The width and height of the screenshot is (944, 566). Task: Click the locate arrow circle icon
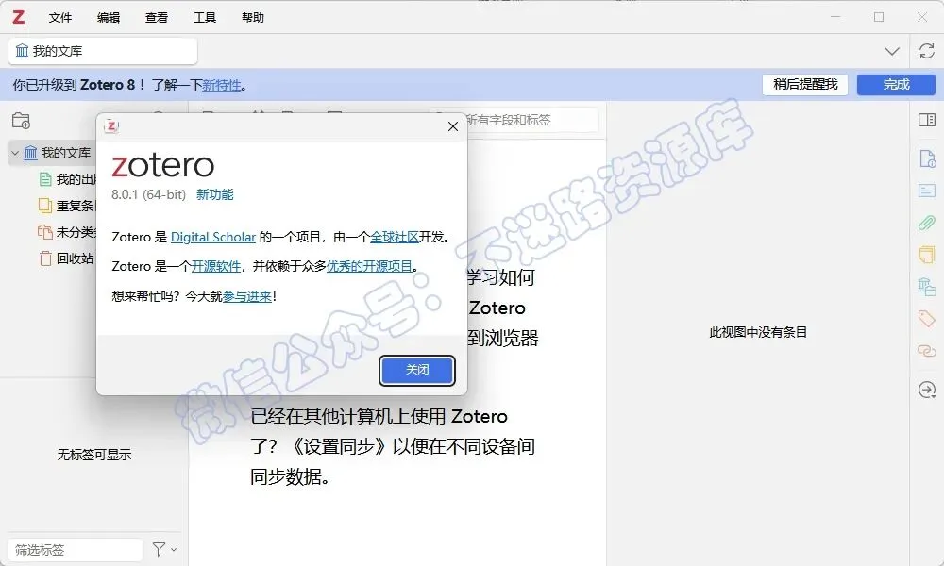927,390
